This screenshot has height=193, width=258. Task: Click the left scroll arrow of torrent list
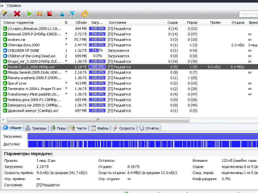point(3,120)
